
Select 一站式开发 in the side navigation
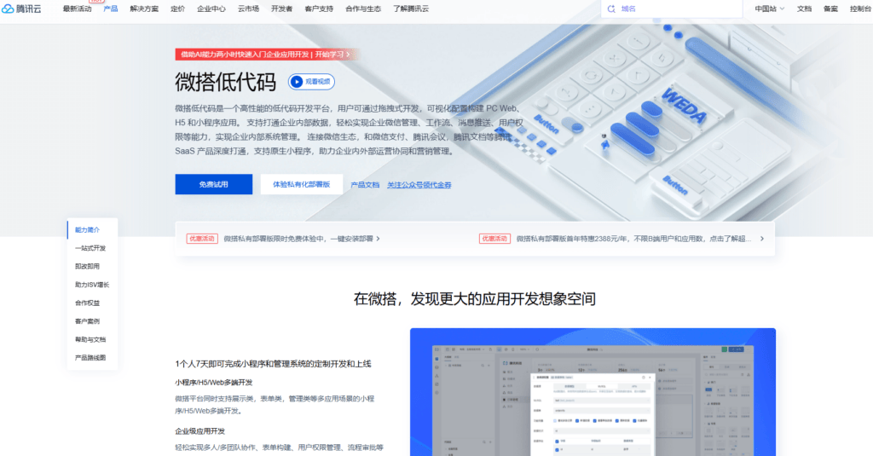click(x=90, y=248)
